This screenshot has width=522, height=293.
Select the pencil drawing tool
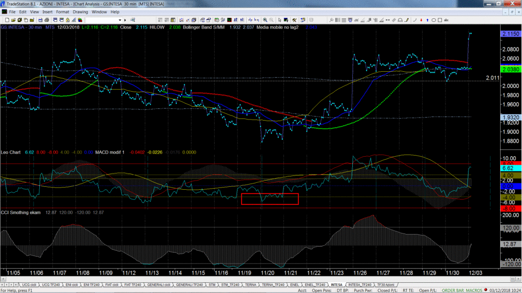coord(406,20)
